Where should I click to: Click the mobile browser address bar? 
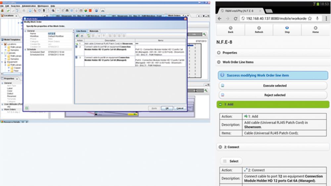pos(275,19)
